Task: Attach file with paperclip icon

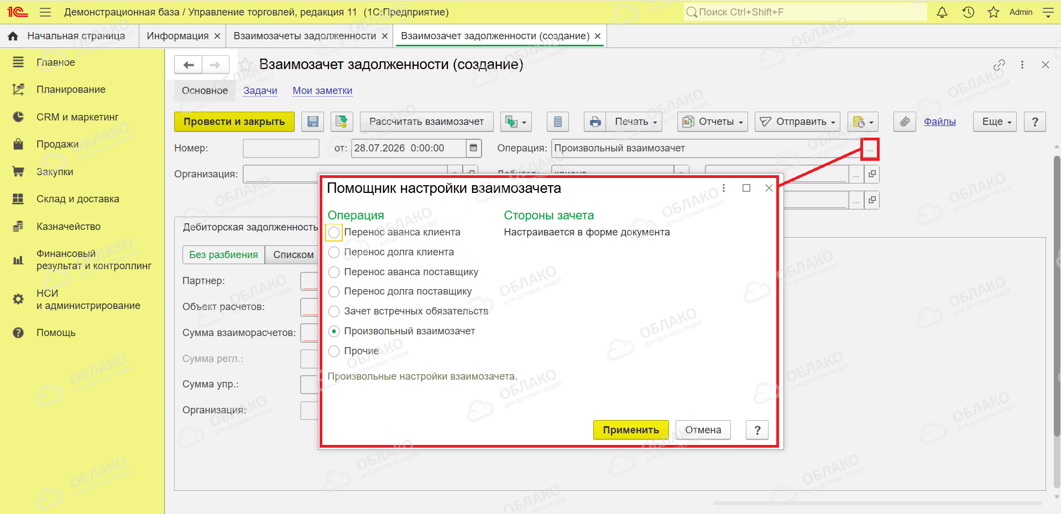Action: [905, 122]
